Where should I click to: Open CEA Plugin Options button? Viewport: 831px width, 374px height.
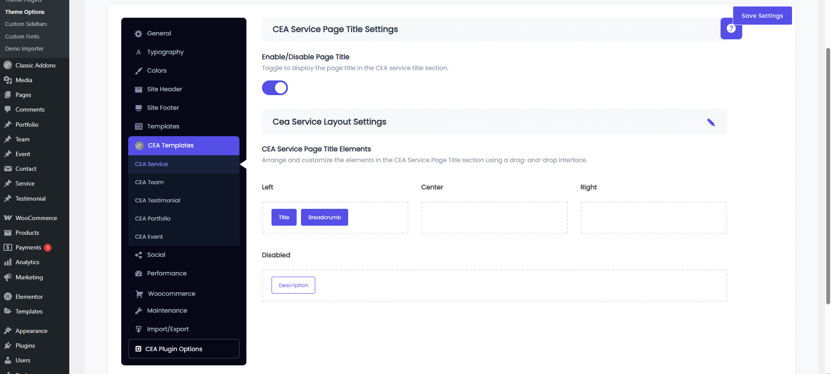pos(184,349)
